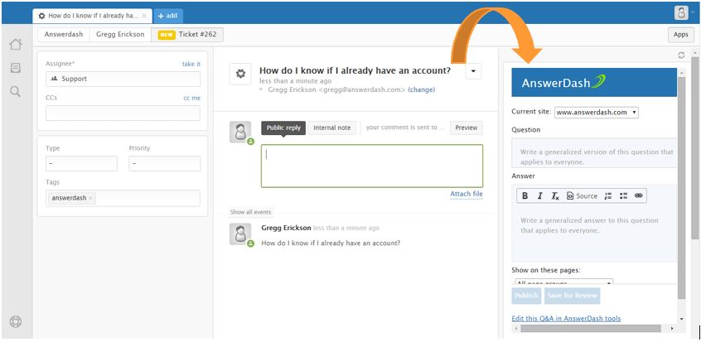
Task: Click the refresh apps icon above AnswerDash panel
Action: [x=681, y=55]
